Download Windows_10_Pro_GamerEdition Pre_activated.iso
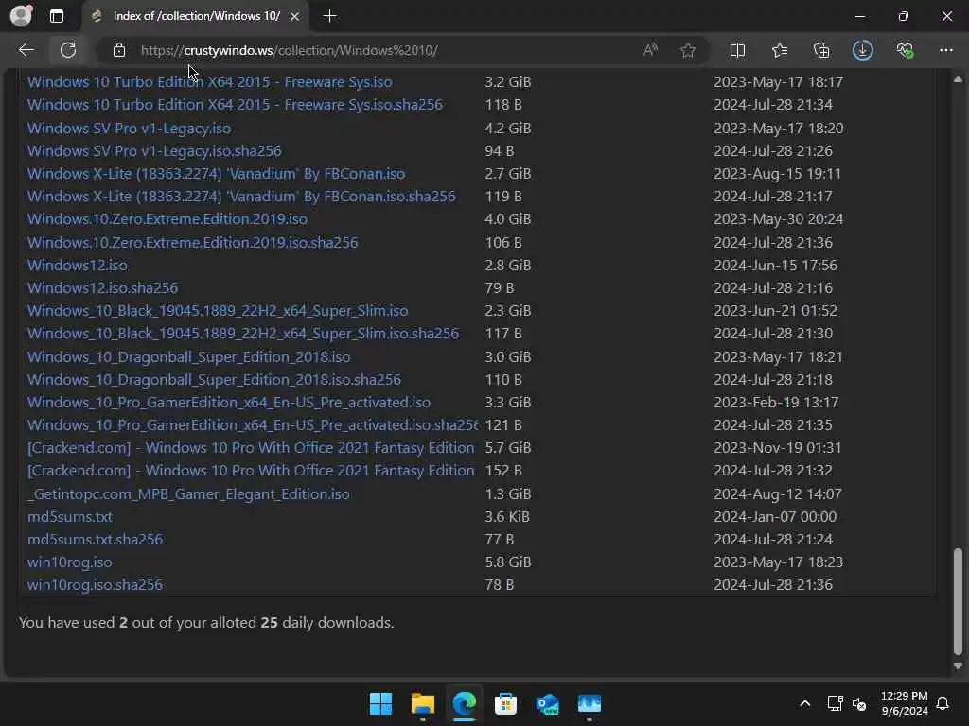The image size is (969, 726). click(229, 403)
